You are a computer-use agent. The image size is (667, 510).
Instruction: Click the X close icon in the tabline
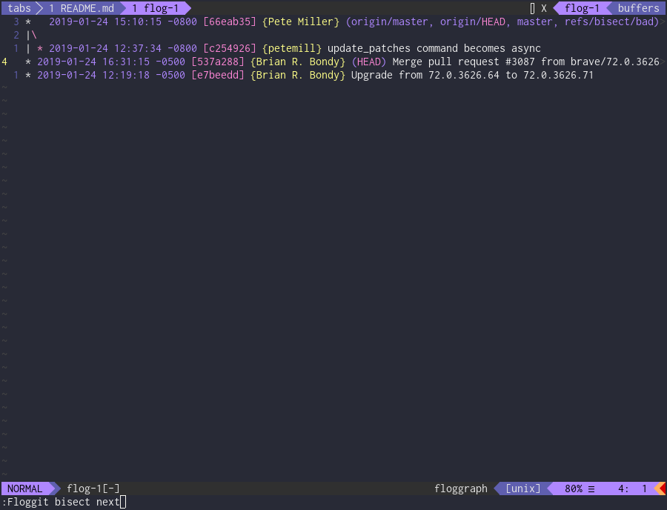point(543,7)
